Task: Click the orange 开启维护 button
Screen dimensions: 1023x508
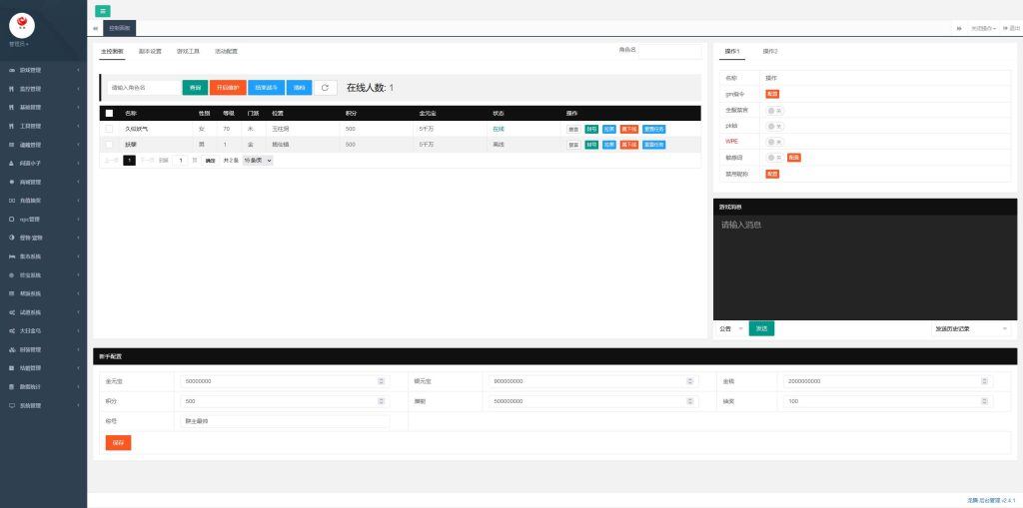Action: pos(228,88)
